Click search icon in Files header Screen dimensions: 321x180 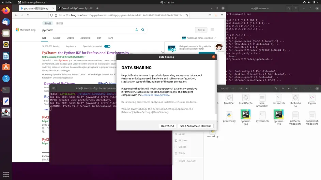[x=276, y=88]
